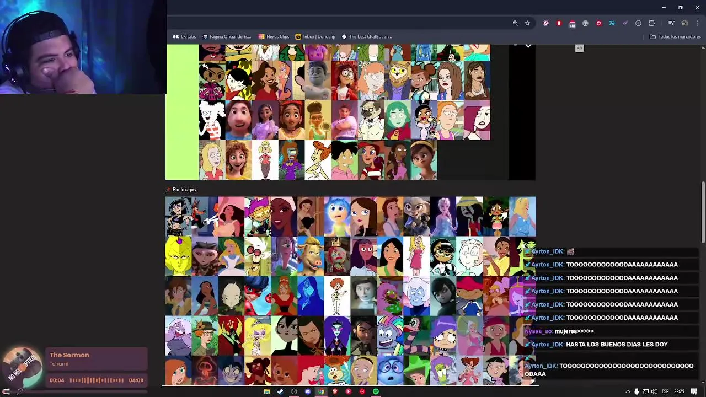The width and height of the screenshot is (706, 397).
Task: Open Google Chrome from the taskbar
Action: coord(321,391)
